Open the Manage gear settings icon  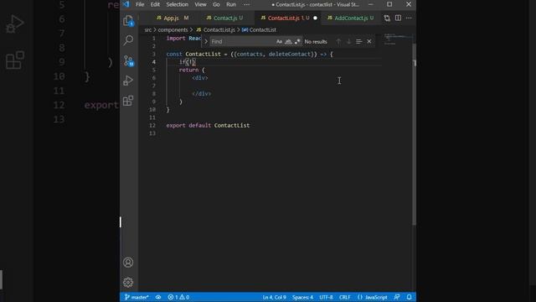click(x=128, y=282)
